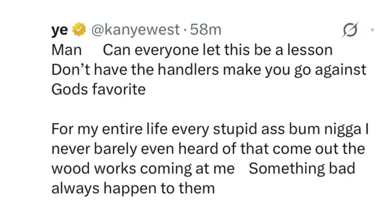
Task: Open the profile via display name "ye"
Action: 59,30
